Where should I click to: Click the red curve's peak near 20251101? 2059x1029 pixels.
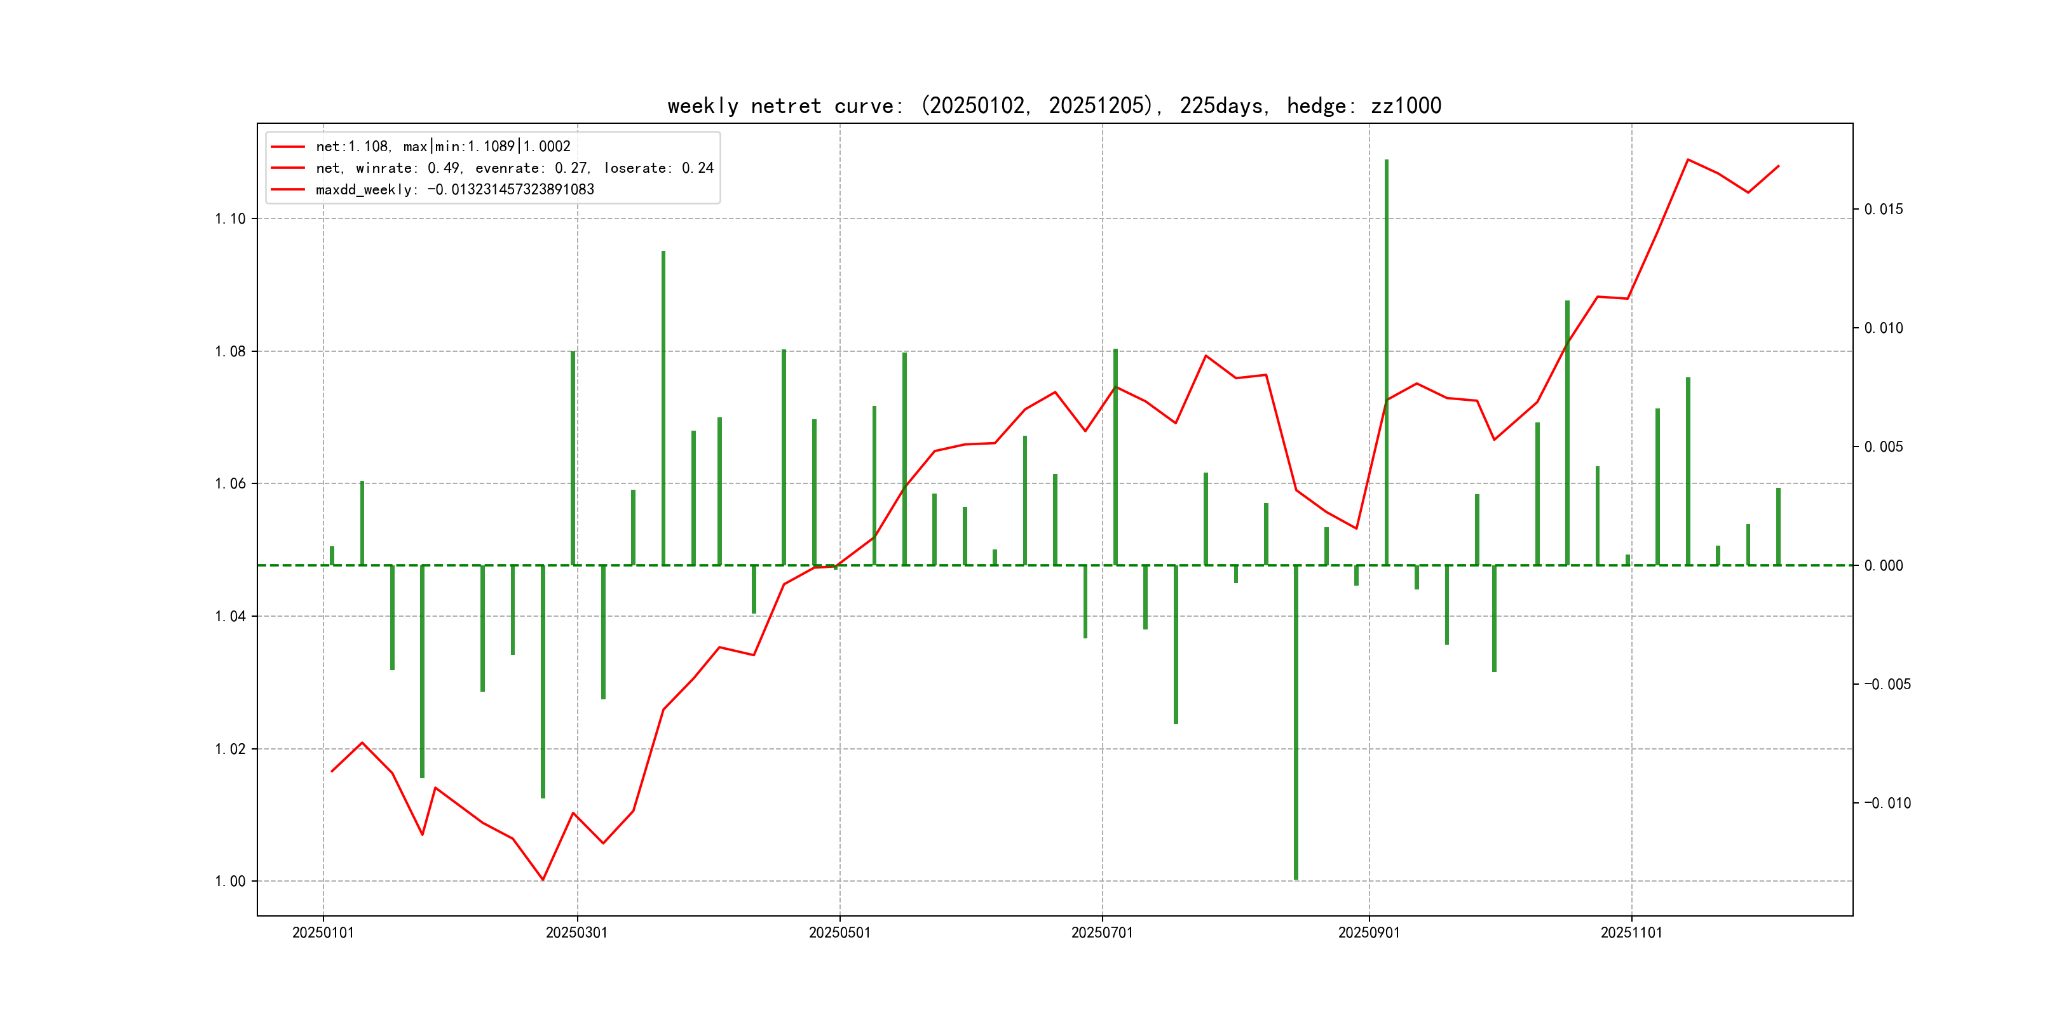tap(1687, 160)
